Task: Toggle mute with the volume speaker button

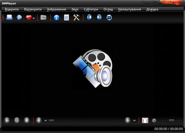Action: (154, 120)
